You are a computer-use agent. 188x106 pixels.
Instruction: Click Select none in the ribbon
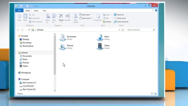coord(120,18)
